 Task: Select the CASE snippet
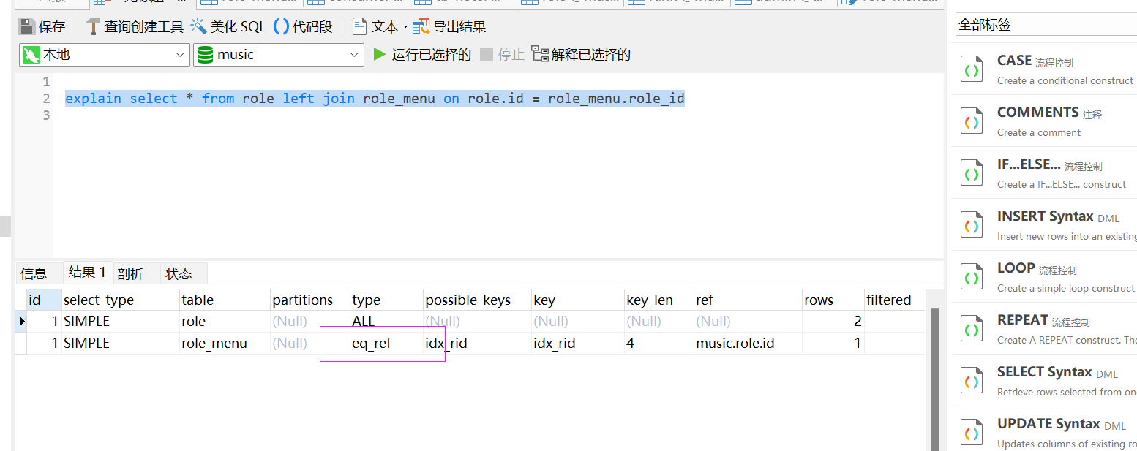pyautogui.click(x=1044, y=69)
